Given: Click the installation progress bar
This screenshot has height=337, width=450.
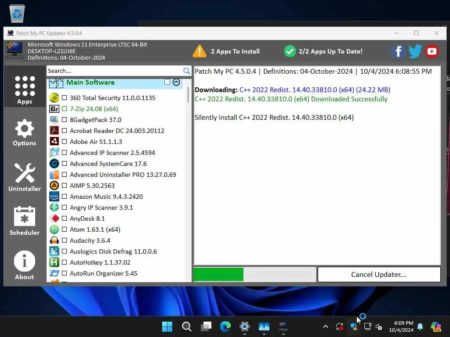Looking at the screenshot, I should tap(255, 275).
